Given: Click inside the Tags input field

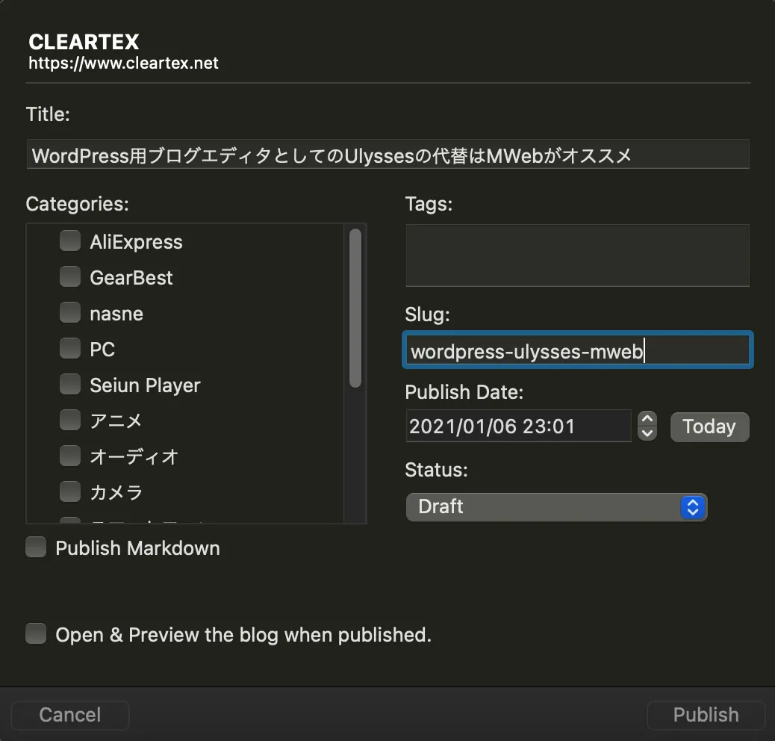Looking at the screenshot, I should coord(577,255).
